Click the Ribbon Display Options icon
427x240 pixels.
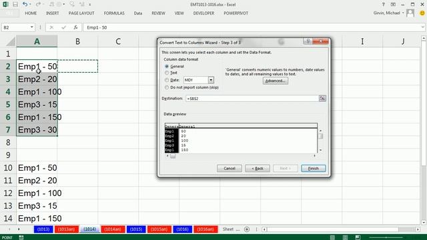[393, 5]
